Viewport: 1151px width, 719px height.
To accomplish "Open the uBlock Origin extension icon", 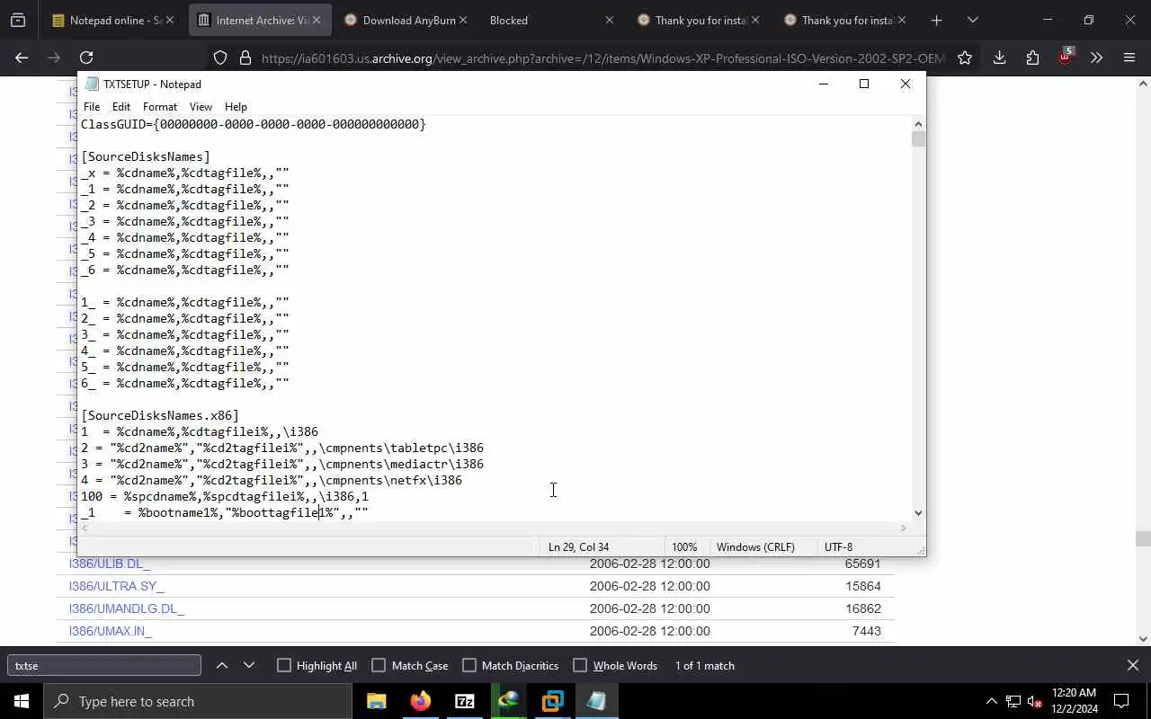I will tap(1066, 56).
